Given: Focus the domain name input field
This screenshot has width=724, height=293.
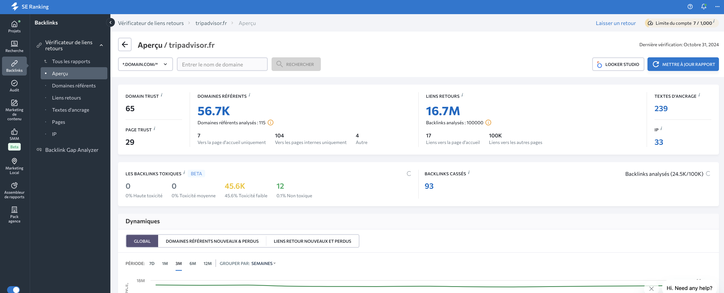Looking at the screenshot, I should (x=222, y=64).
